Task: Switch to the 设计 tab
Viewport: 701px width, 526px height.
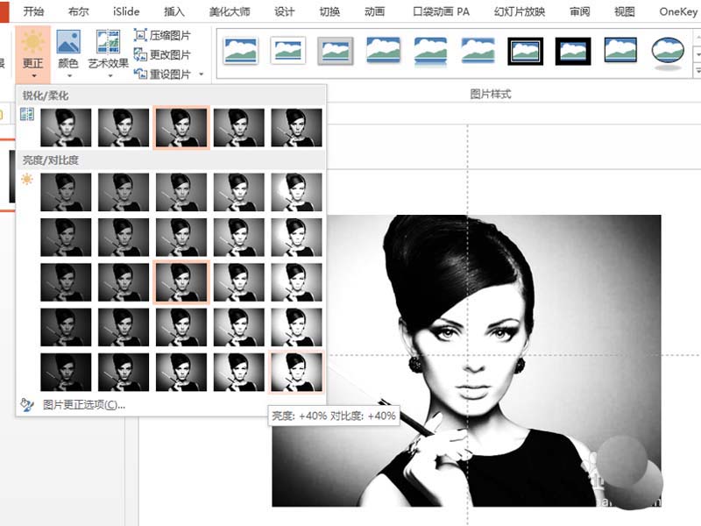Action: tap(284, 11)
